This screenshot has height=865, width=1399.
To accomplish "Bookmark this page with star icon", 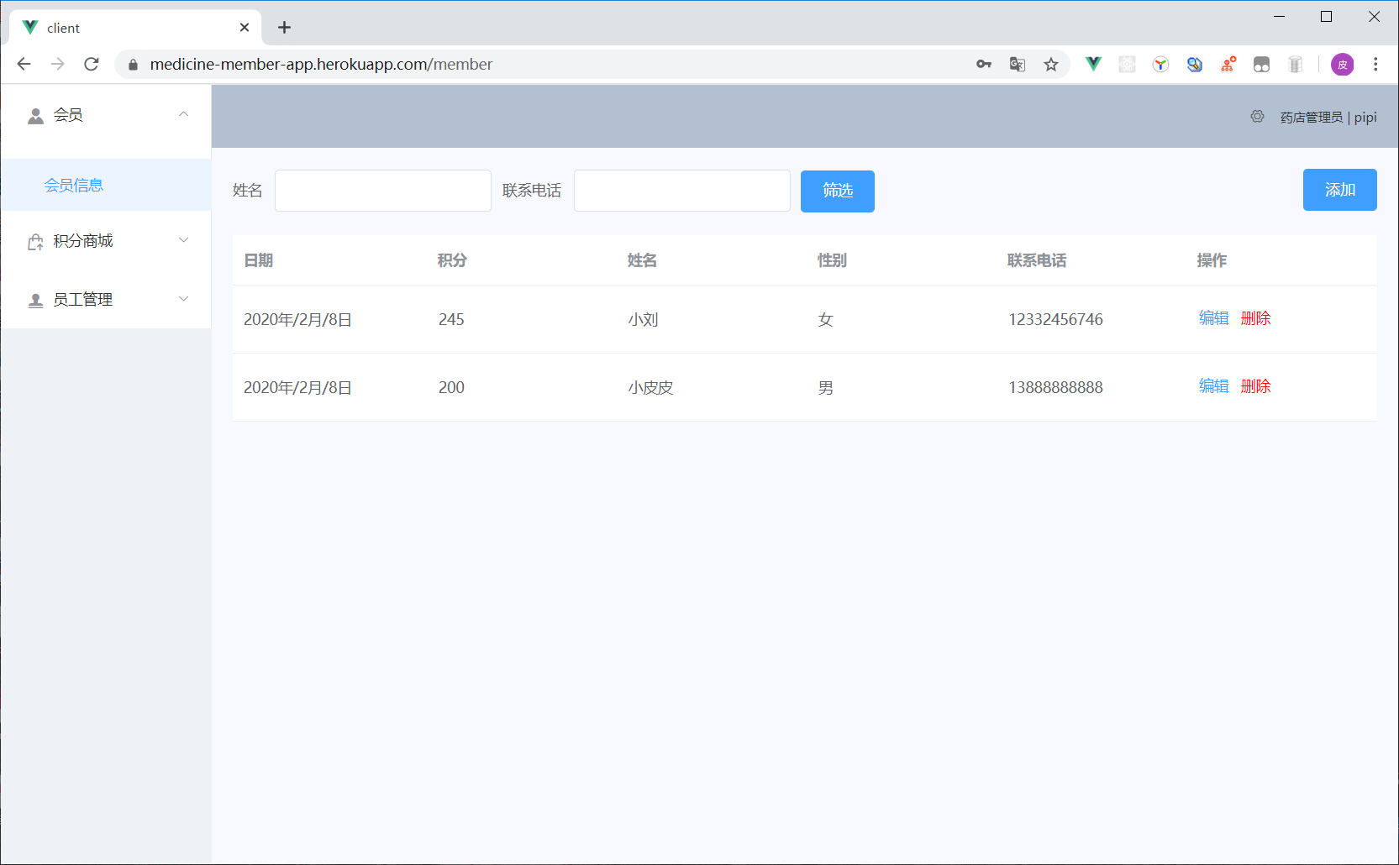I will 1051,64.
